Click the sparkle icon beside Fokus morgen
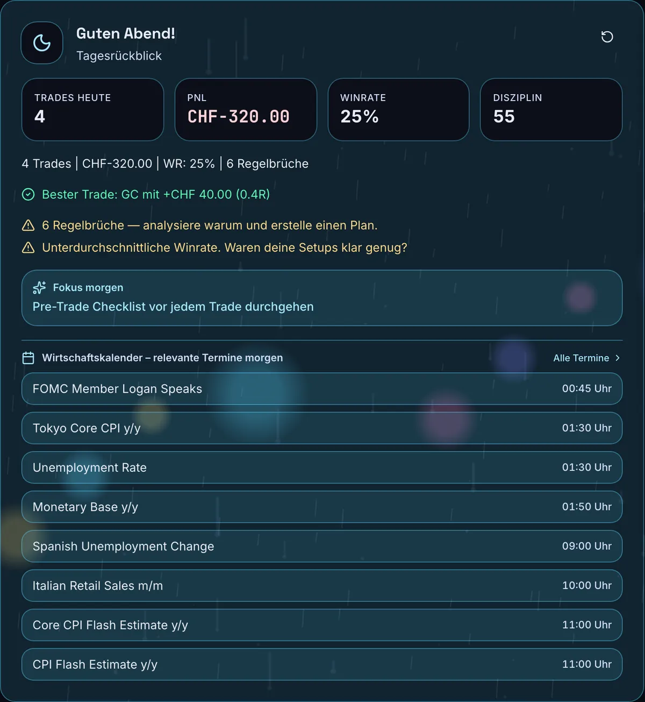 [x=39, y=288]
